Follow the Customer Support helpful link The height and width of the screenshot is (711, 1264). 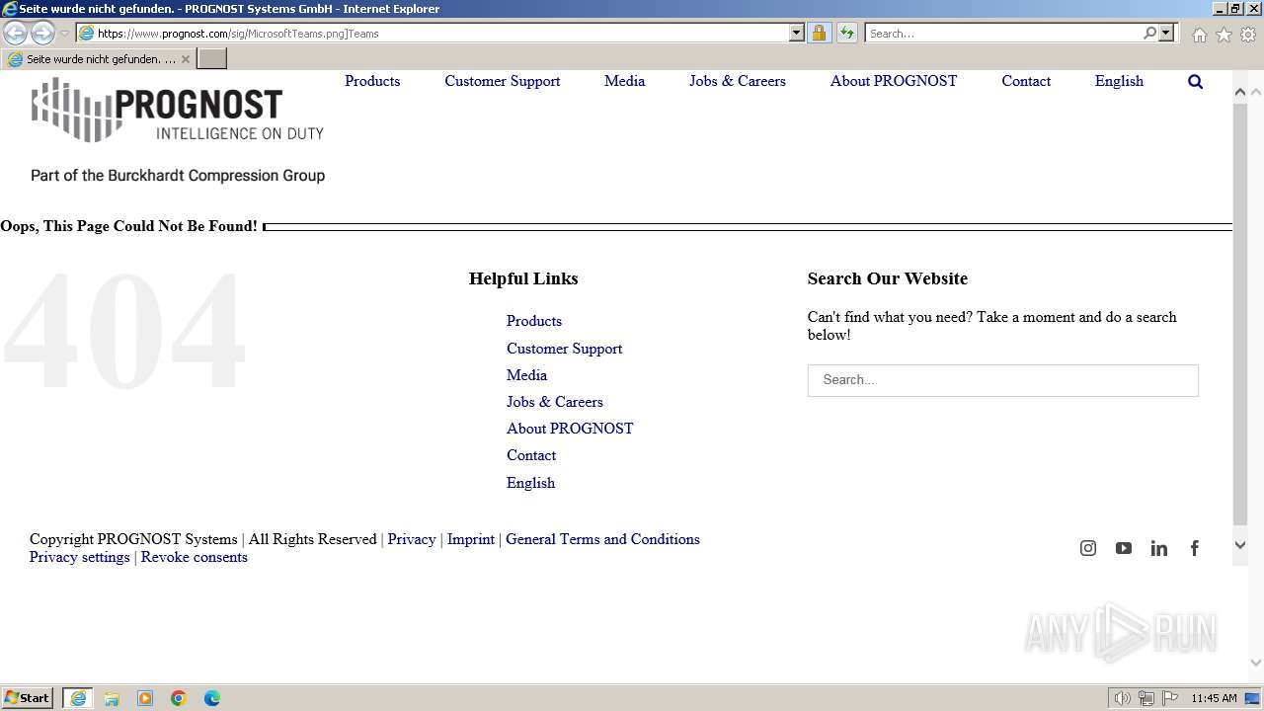[x=564, y=349]
